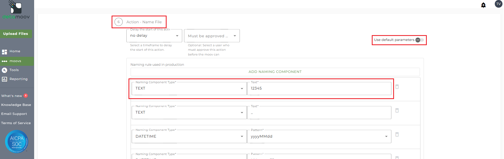The image size is (504, 159).
Task: Click the Reporting chart icon
Action: point(4,79)
